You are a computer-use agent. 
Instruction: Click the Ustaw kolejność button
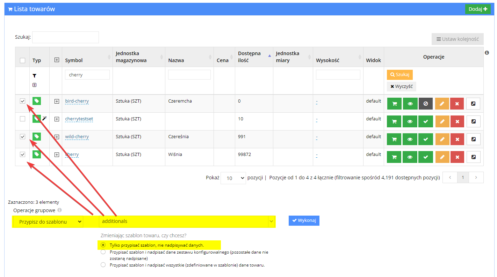(x=458, y=39)
